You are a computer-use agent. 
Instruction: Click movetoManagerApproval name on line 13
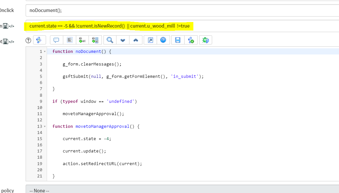tap(102, 127)
